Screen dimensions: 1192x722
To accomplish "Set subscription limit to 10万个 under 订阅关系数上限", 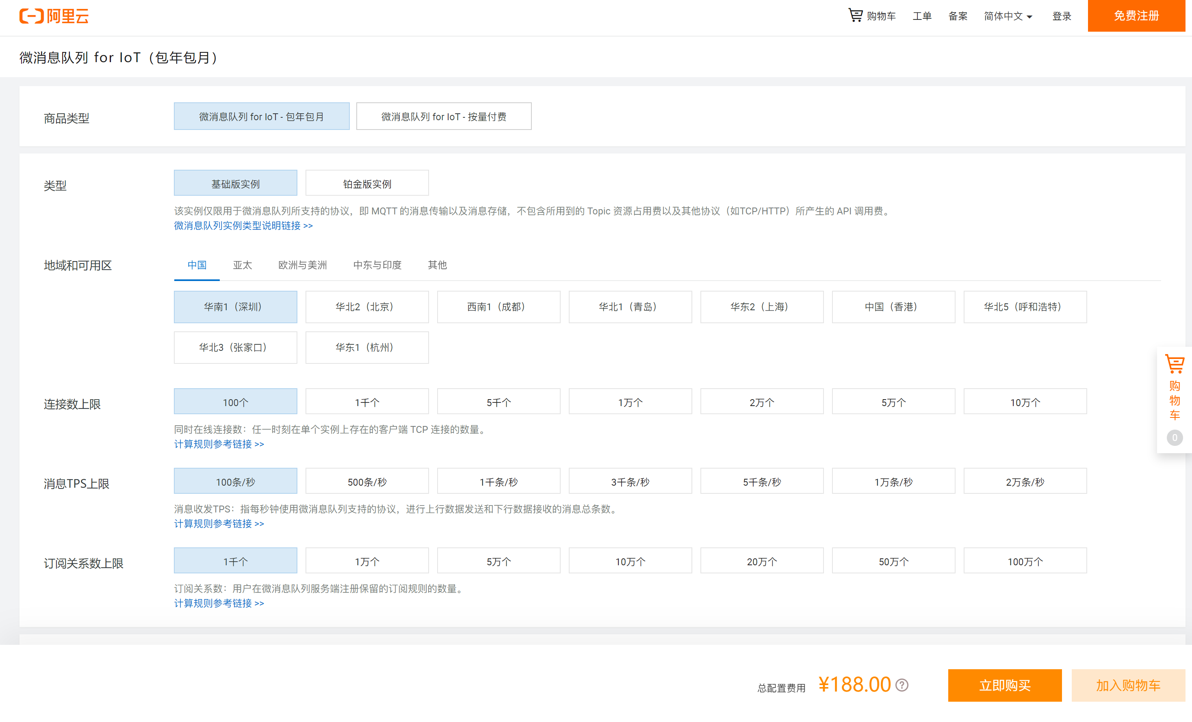I will pyautogui.click(x=630, y=561).
